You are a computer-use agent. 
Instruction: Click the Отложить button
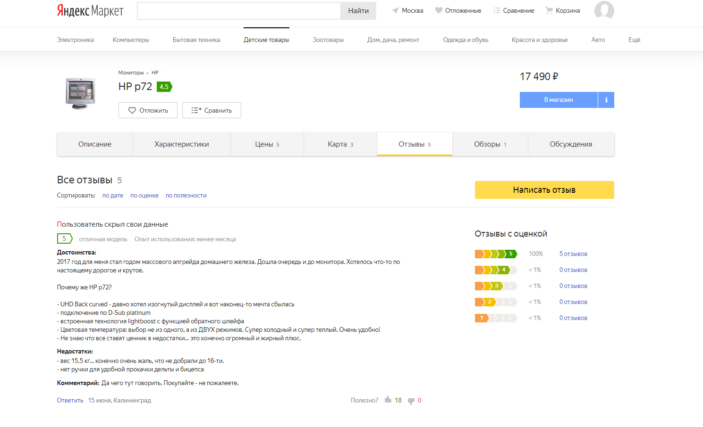click(x=148, y=110)
